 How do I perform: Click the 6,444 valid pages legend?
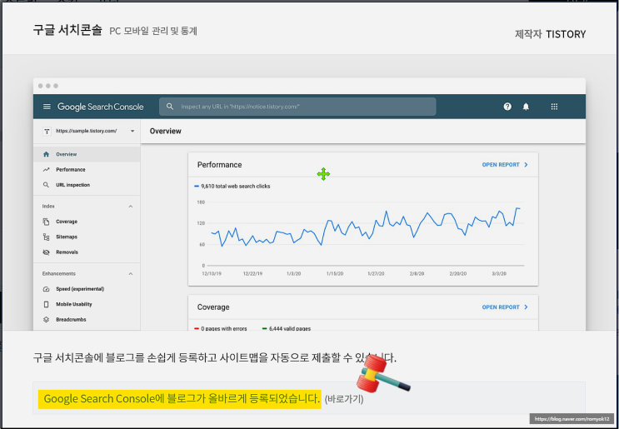coord(287,328)
